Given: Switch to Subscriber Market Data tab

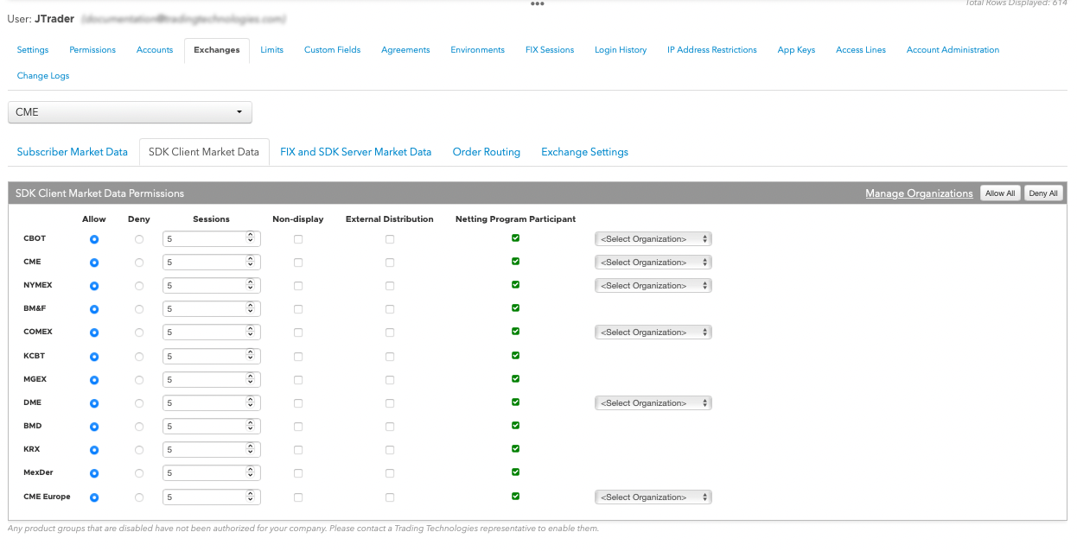Looking at the screenshot, I should click(x=73, y=152).
